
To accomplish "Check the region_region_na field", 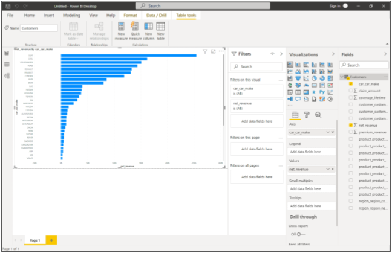I will tap(351, 208).
